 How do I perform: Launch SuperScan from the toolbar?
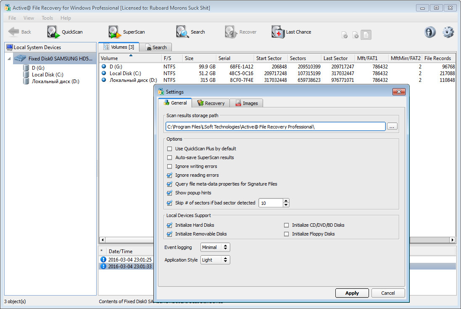[x=126, y=32]
